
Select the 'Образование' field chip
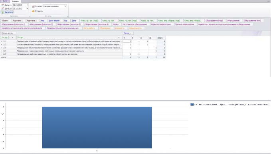pos(106,28)
